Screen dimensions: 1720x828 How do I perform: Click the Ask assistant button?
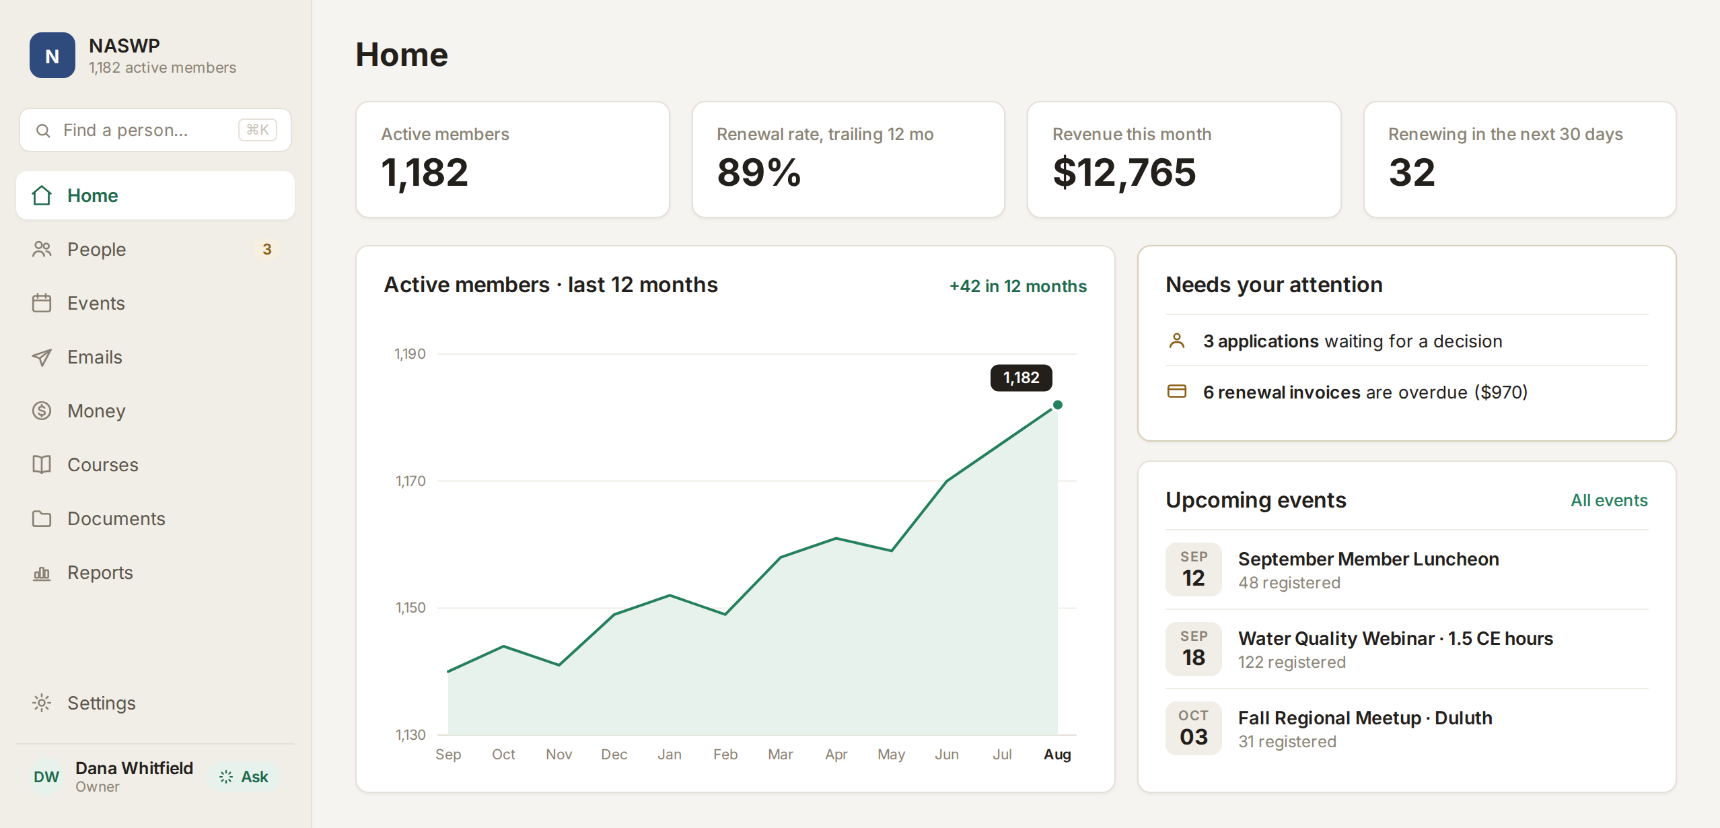244,777
